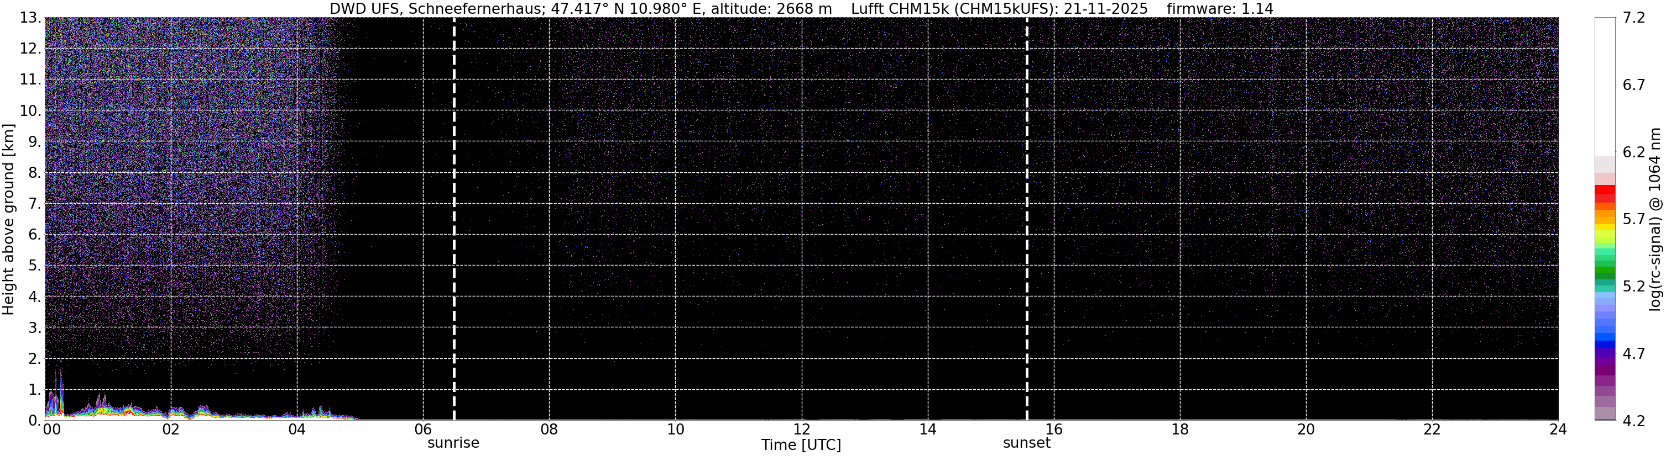The image size is (1666, 456).
Task: Click the red band in the colorbar
Action: click(1605, 194)
